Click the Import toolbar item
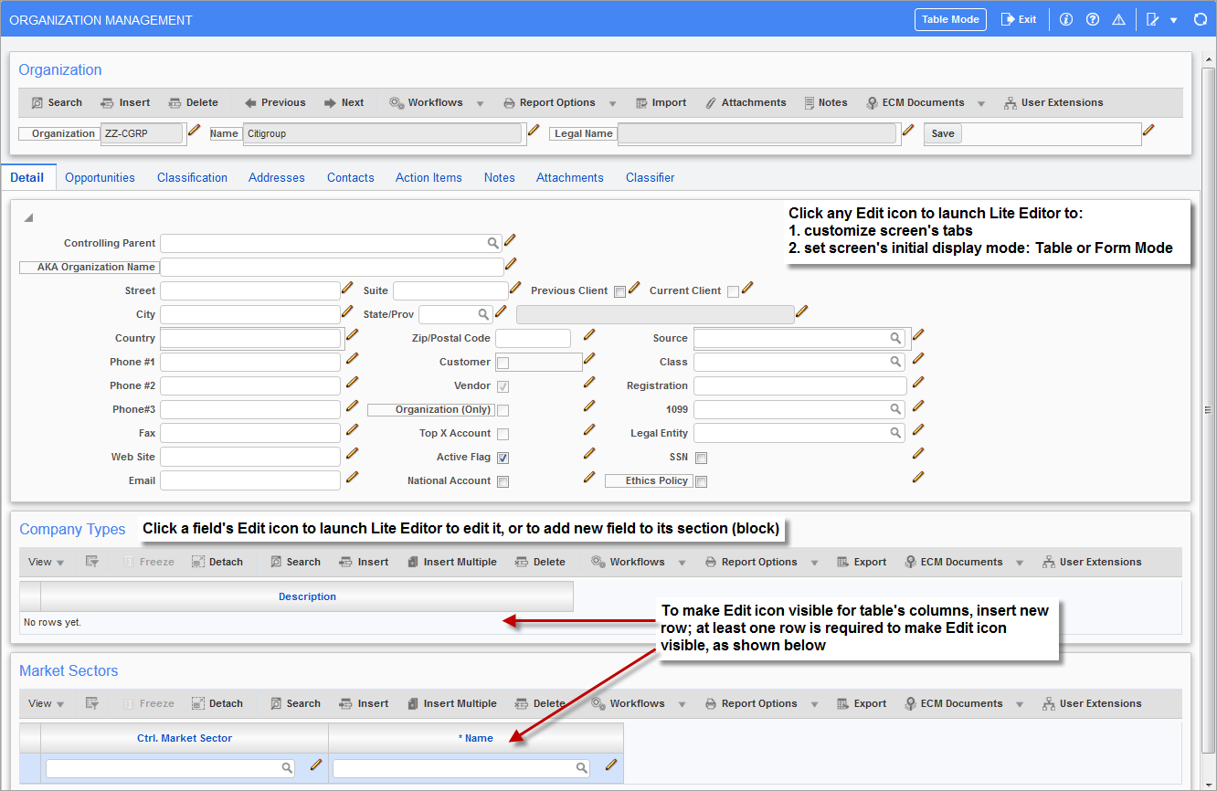This screenshot has height=791, width=1217. 661,102
